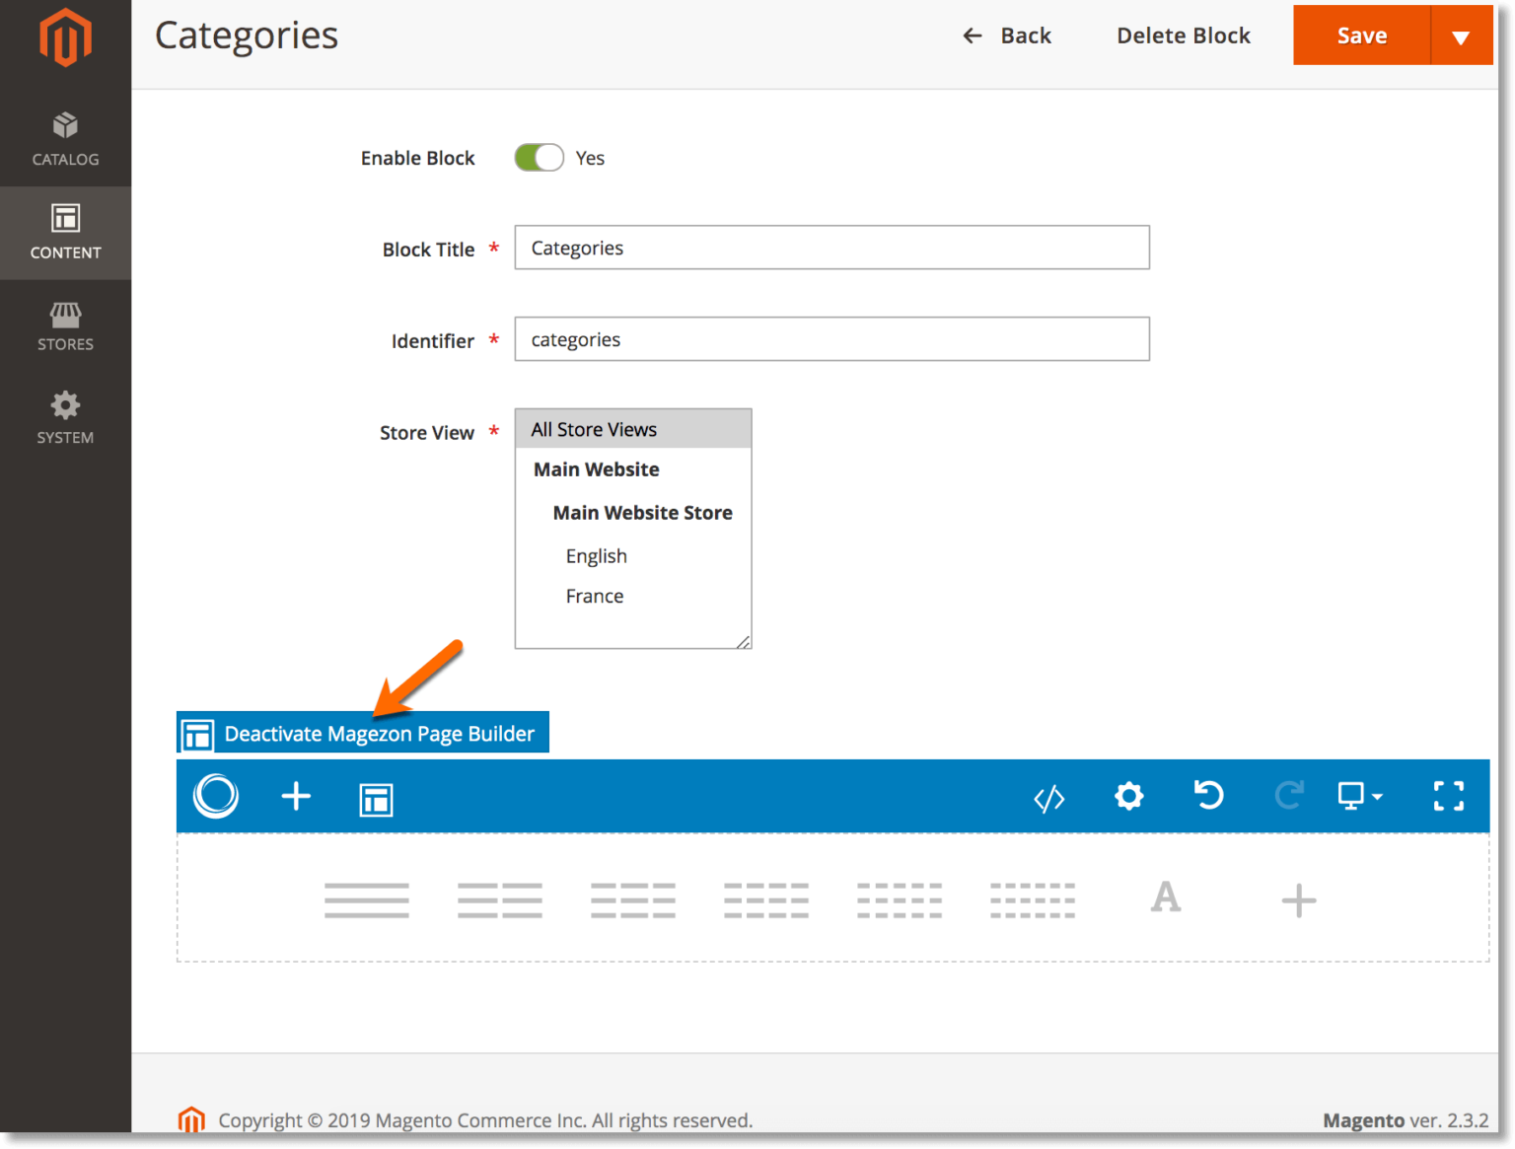Select English in the Store View list
Image resolution: width=1515 pixels, height=1149 pixels.
click(596, 555)
